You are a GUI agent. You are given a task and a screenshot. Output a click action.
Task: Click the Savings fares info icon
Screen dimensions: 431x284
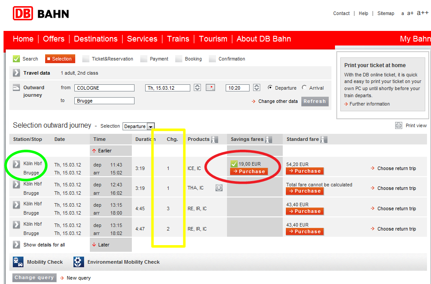point(269,140)
